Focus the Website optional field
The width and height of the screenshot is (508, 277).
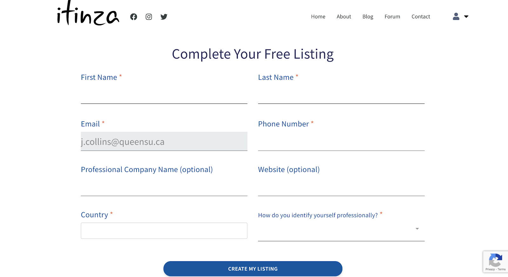click(341, 187)
